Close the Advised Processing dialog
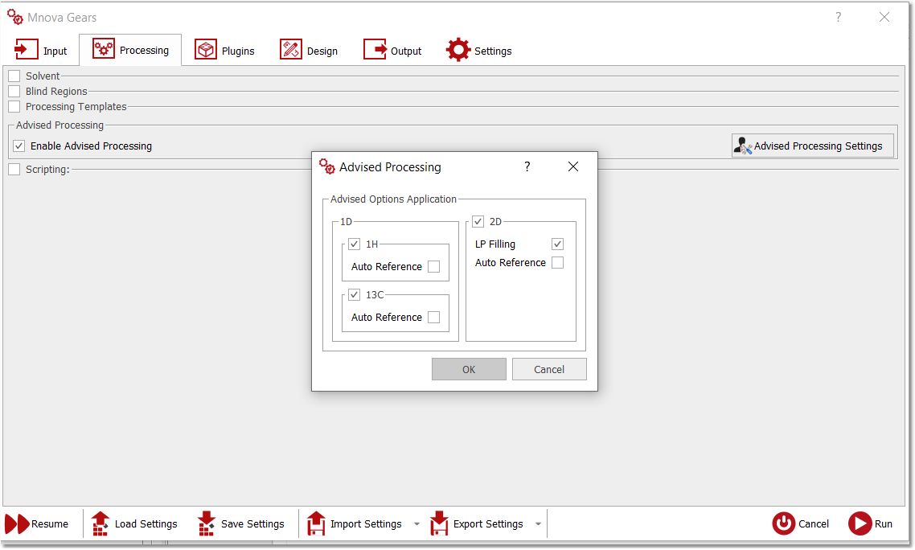This screenshot has width=915, height=550. [x=573, y=167]
